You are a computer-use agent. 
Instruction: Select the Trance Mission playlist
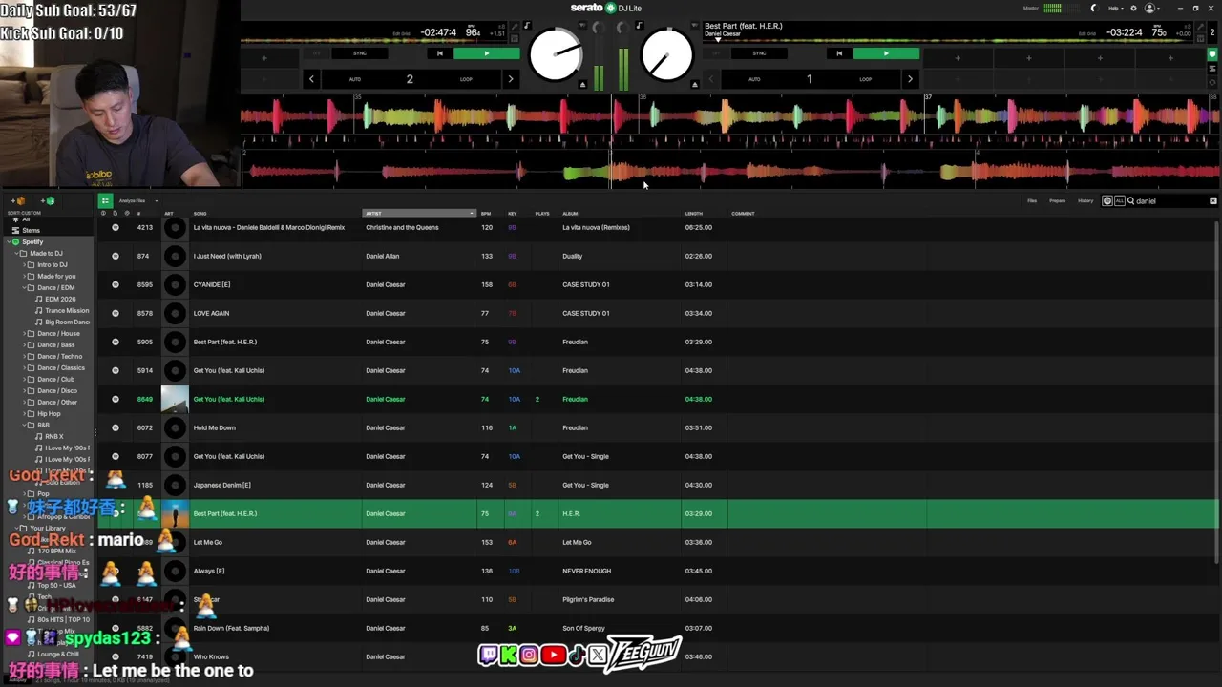[x=67, y=311]
